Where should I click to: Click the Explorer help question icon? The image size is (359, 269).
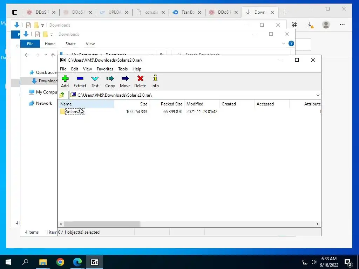[291, 43]
